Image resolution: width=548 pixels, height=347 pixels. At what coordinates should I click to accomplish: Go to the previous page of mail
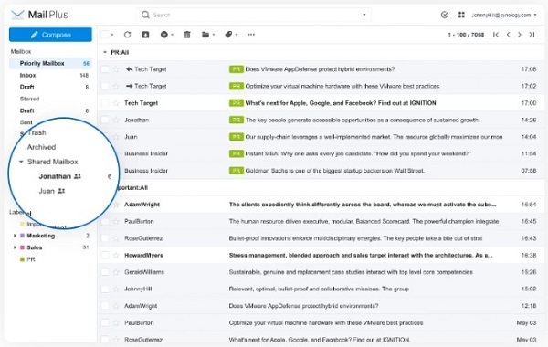pos(508,35)
